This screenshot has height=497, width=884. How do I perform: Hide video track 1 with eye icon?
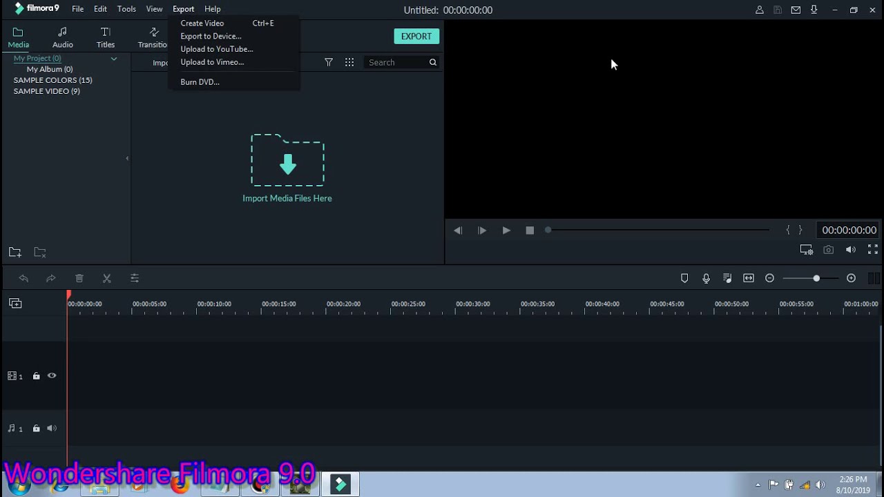(x=52, y=376)
